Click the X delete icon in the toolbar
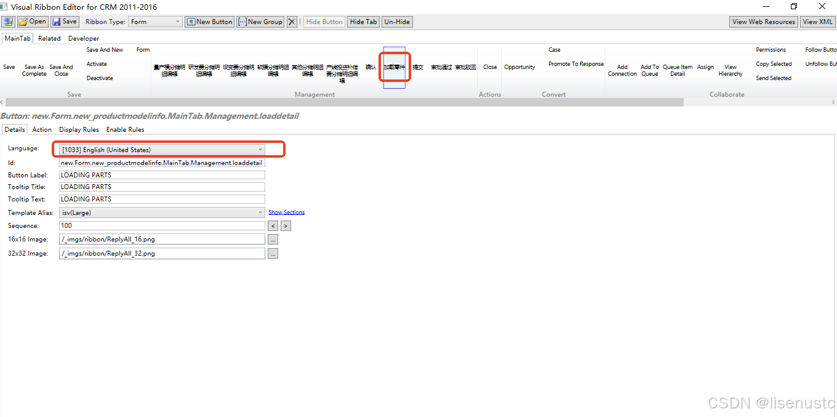837x417 pixels. (x=292, y=22)
